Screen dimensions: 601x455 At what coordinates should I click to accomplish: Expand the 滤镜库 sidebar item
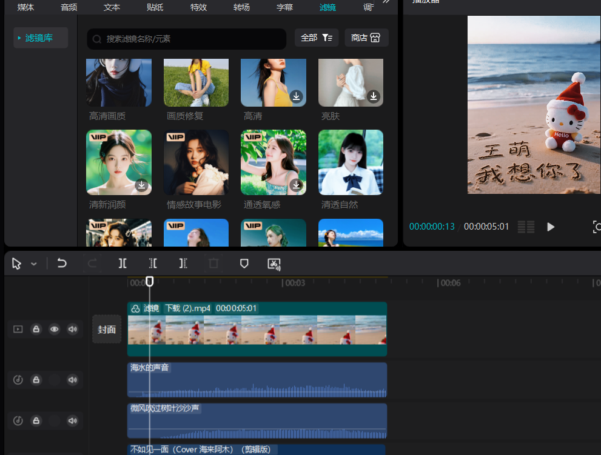pyautogui.click(x=41, y=38)
